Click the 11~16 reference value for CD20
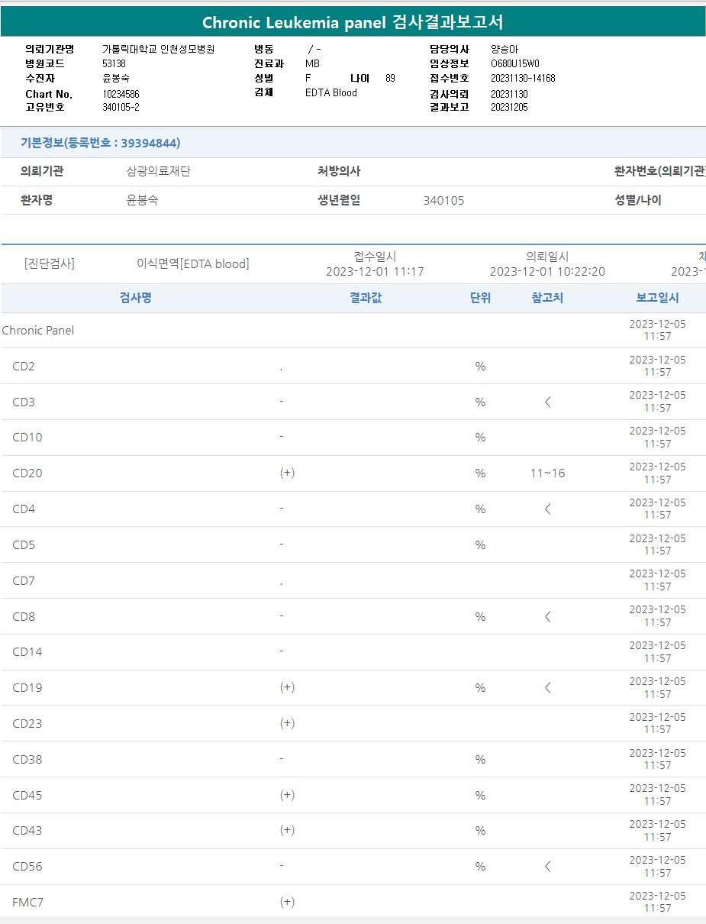 pos(548,473)
